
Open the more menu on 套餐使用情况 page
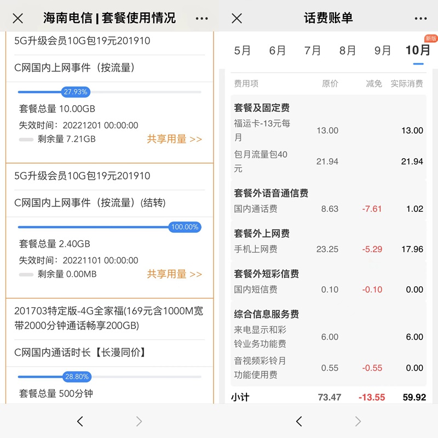[201, 19]
